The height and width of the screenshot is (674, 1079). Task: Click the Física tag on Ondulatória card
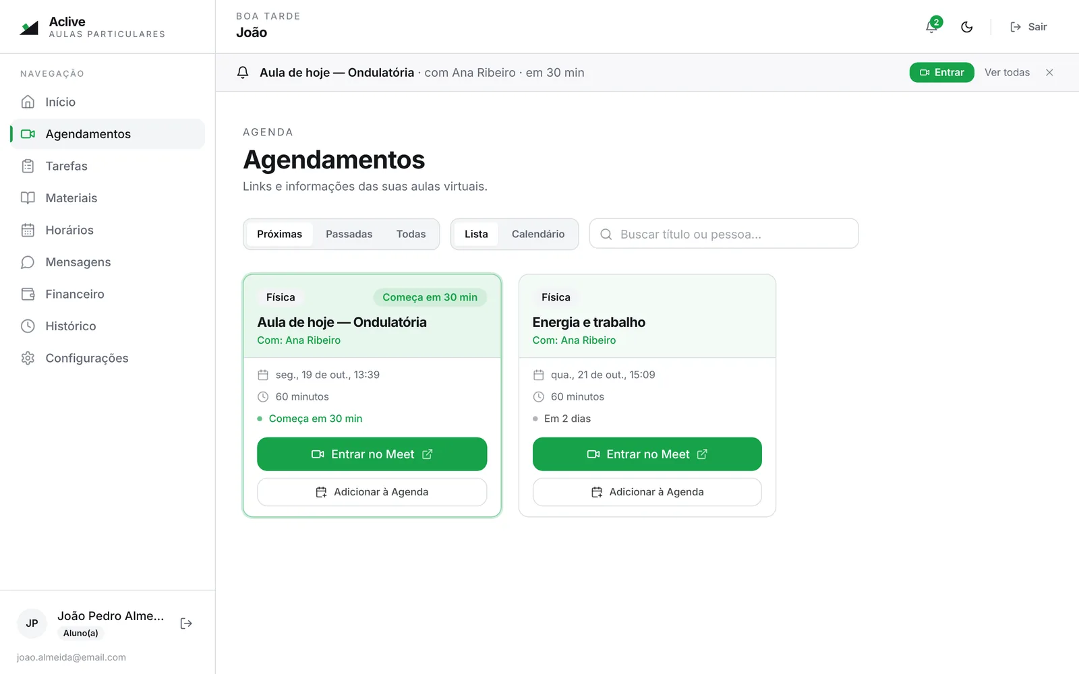[281, 297]
